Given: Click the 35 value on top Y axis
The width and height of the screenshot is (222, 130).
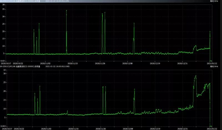Looking at the screenshot, I should pyautogui.click(x=4, y=9).
